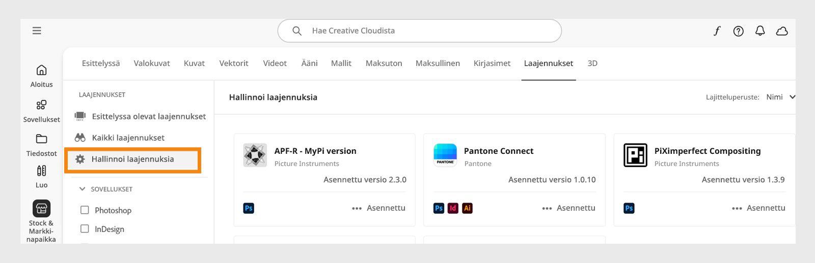
Task: Click Photoshop badge on PiXimperfect card
Action: tap(629, 208)
